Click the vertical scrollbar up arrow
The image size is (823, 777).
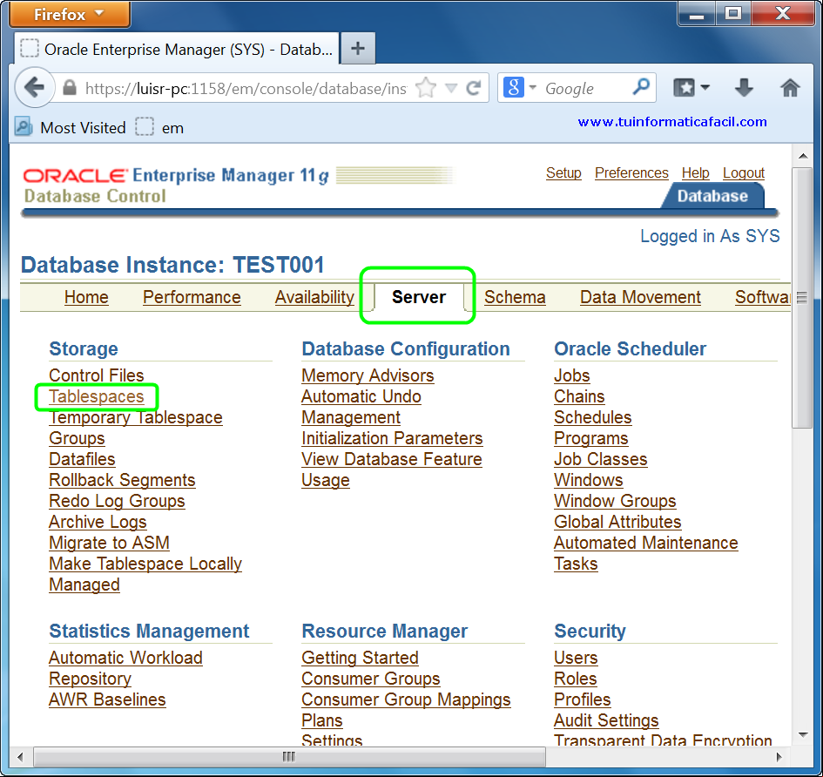coord(802,156)
